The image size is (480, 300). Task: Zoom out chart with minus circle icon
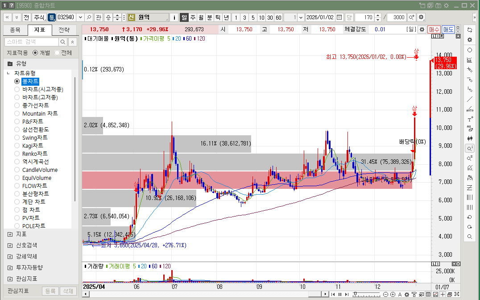[x=386, y=295]
